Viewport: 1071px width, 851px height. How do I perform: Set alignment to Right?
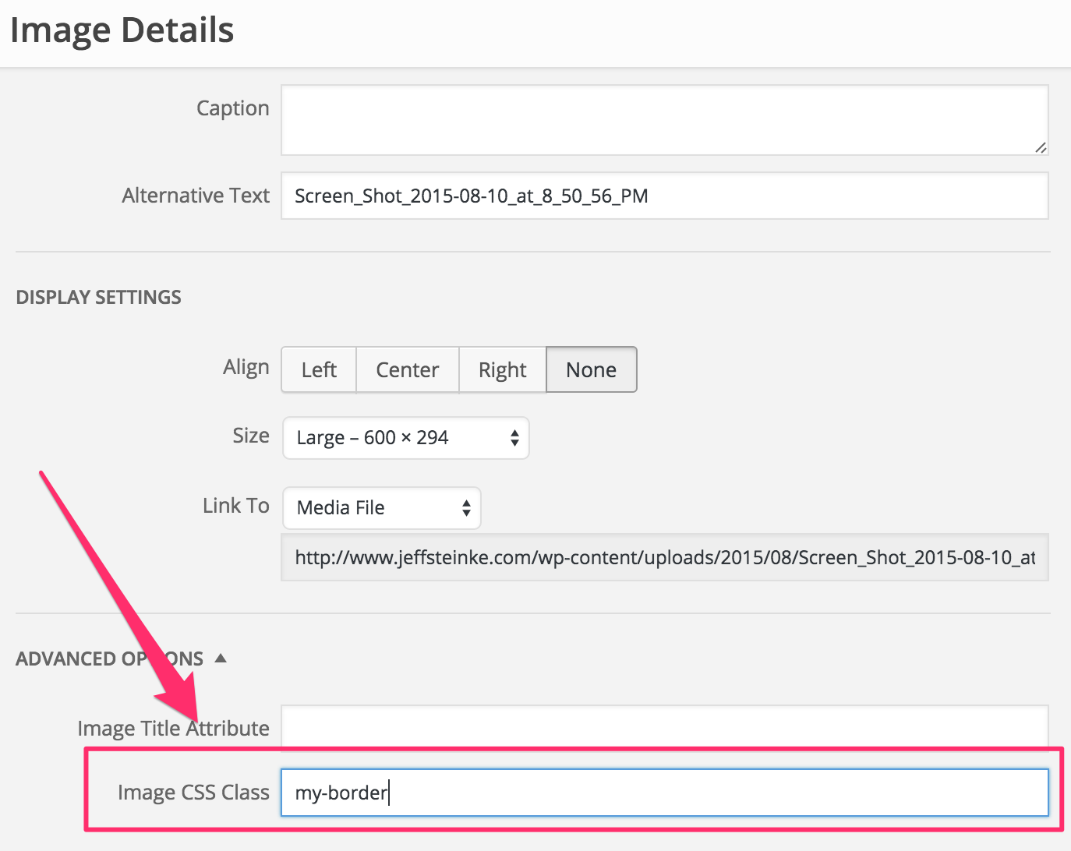[x=503, y=369]
